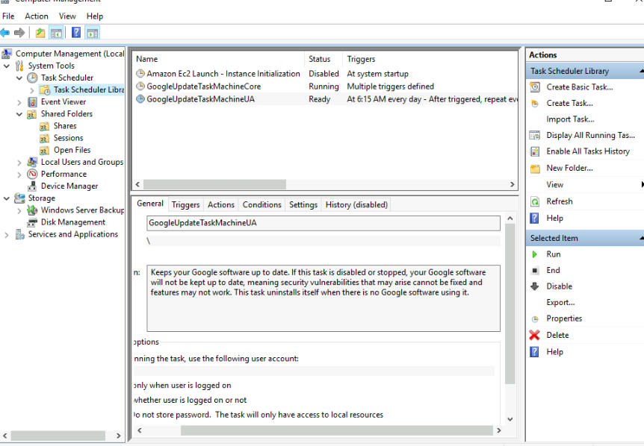Expand the Windows Server Backup node
Image resolution: width=644 pixels, height=446 pixels.
(x=20, y=210)
